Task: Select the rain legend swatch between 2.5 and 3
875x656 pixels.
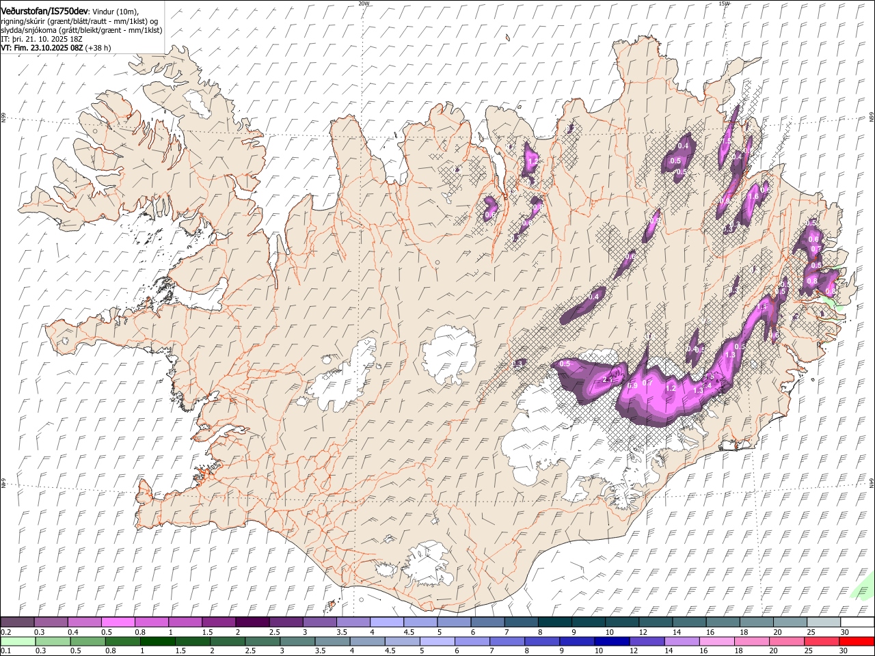Action: coord(262,641)
